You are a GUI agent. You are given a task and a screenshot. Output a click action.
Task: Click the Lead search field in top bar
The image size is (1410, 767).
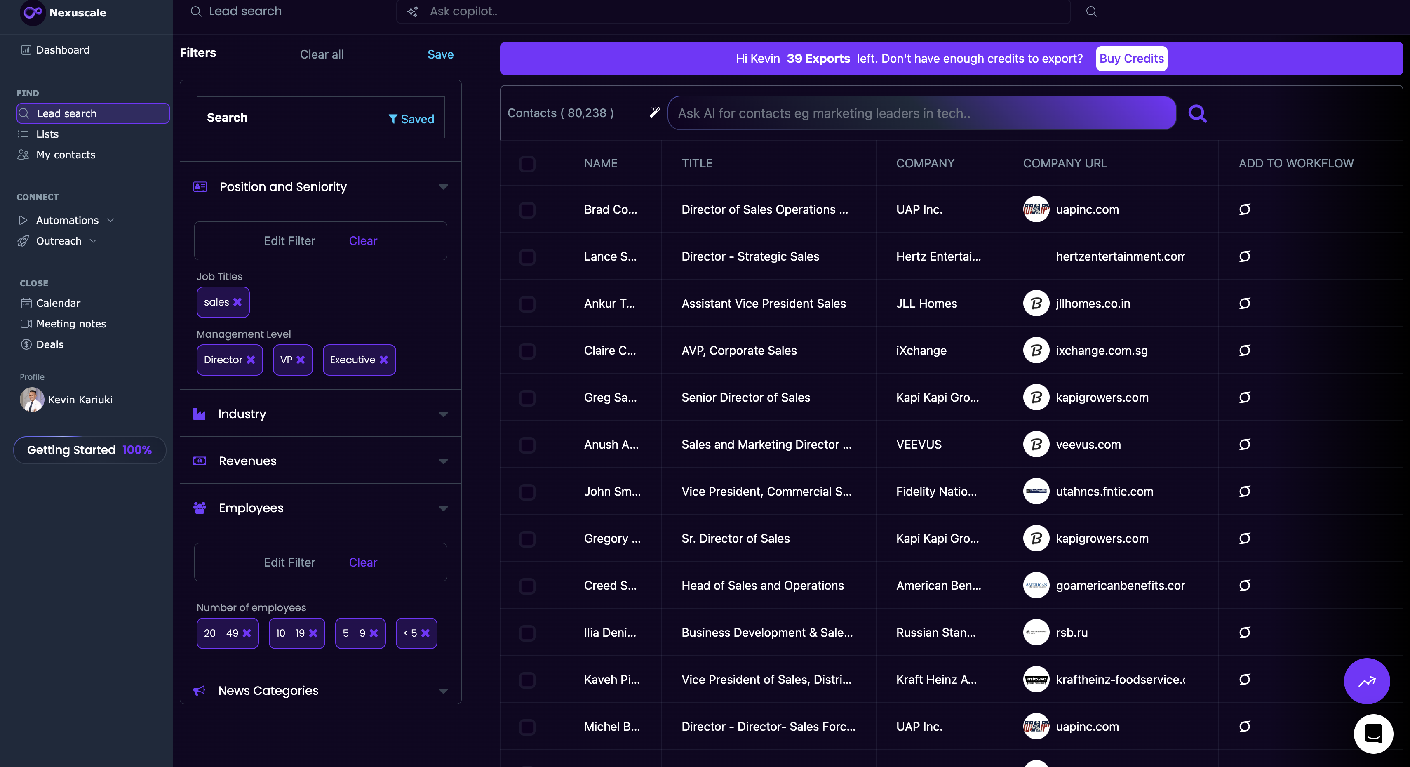click(235, 12)
